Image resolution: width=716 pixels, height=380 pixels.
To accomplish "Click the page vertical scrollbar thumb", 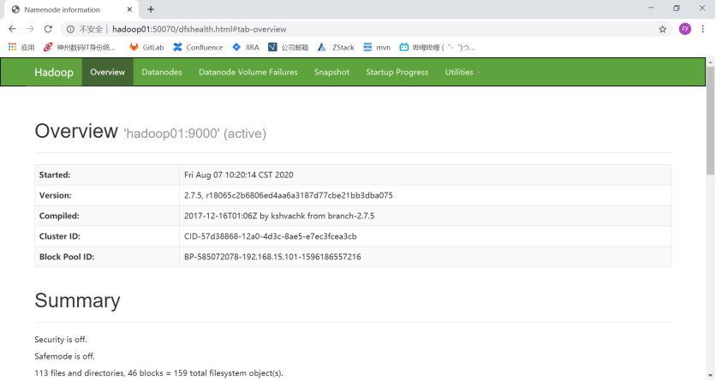I will pos(711,121).
